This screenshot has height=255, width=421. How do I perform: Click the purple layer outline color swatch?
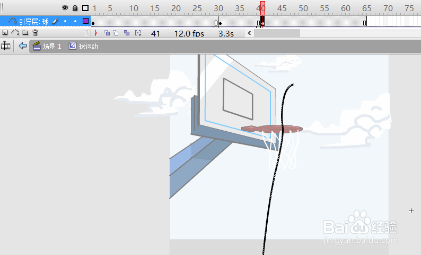(86, 21)
